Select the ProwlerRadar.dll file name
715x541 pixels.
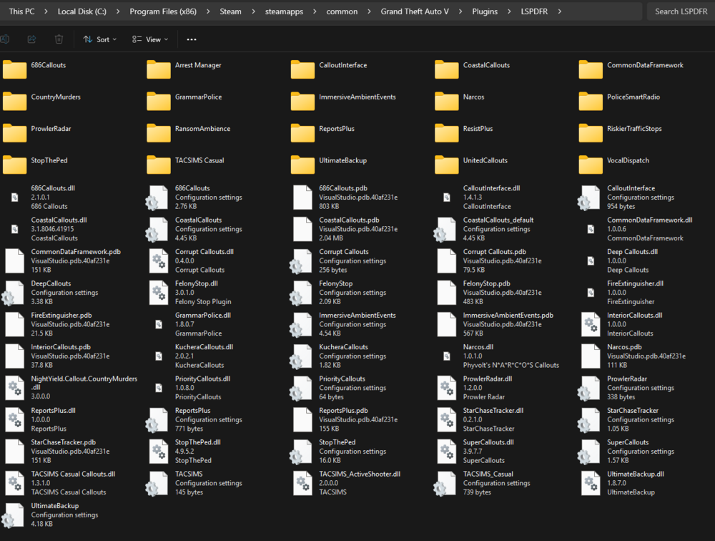(488, 379)
